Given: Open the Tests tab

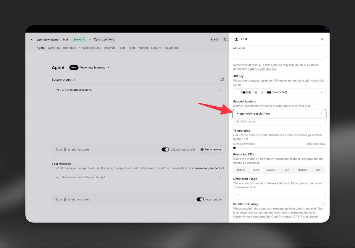Looking at the screenshot, I should pyautogui.click(x=132, y=48).
